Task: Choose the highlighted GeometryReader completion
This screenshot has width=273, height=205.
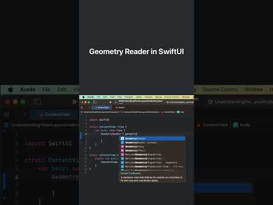Action: (153, 138)
